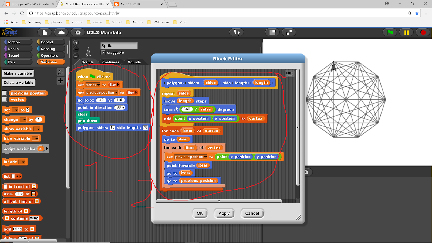This screenshot has width=432, height=243.
Task: Toggle the draggable checkbox for the Sprite
Action: [x=103, y=53]
